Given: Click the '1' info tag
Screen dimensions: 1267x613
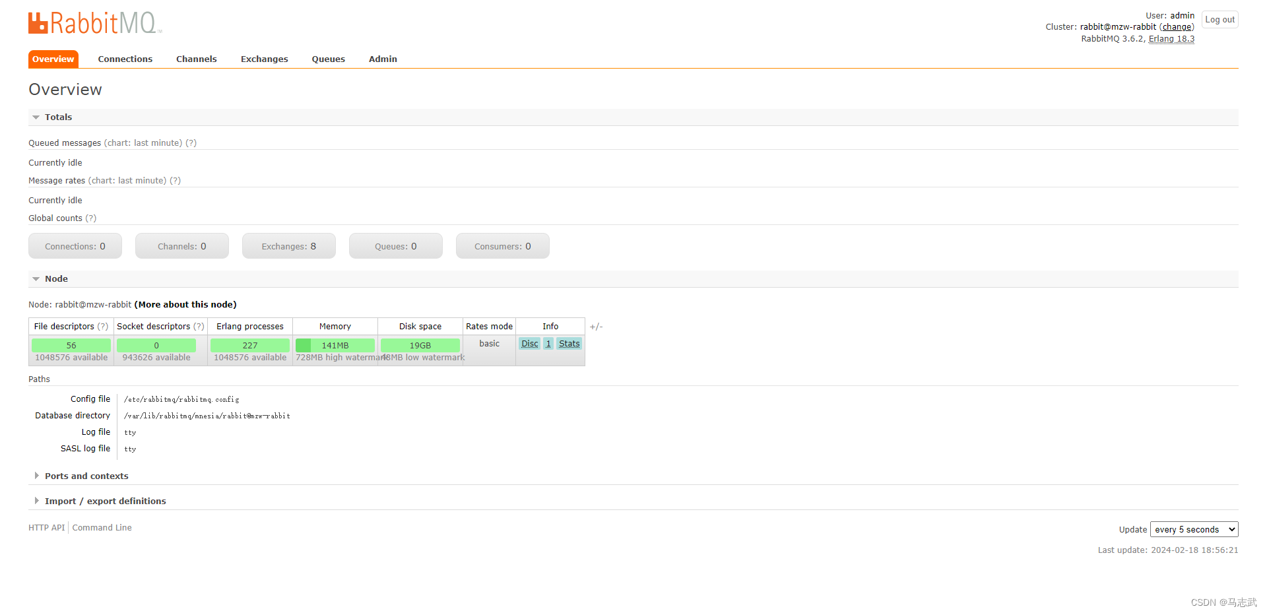Looking at the screenshot, I should (548, 344).
